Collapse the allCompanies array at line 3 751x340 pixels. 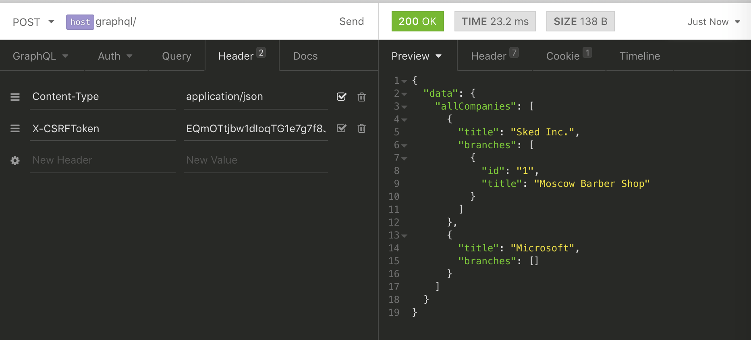pyautogui.click(x=404, y=107)
